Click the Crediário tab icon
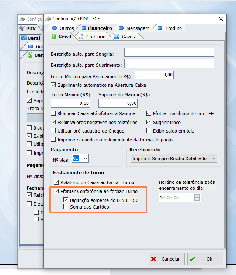This screenshot has width=236, height=275. coord(81,37)
